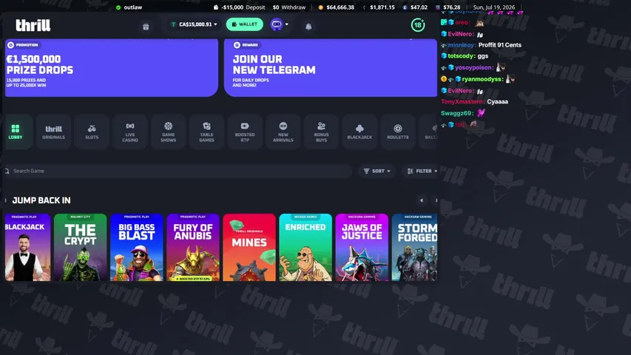The height and width of the screenshot is (355, 631).
Task: Open the Filter dropdown
Action: click(421, 171)
